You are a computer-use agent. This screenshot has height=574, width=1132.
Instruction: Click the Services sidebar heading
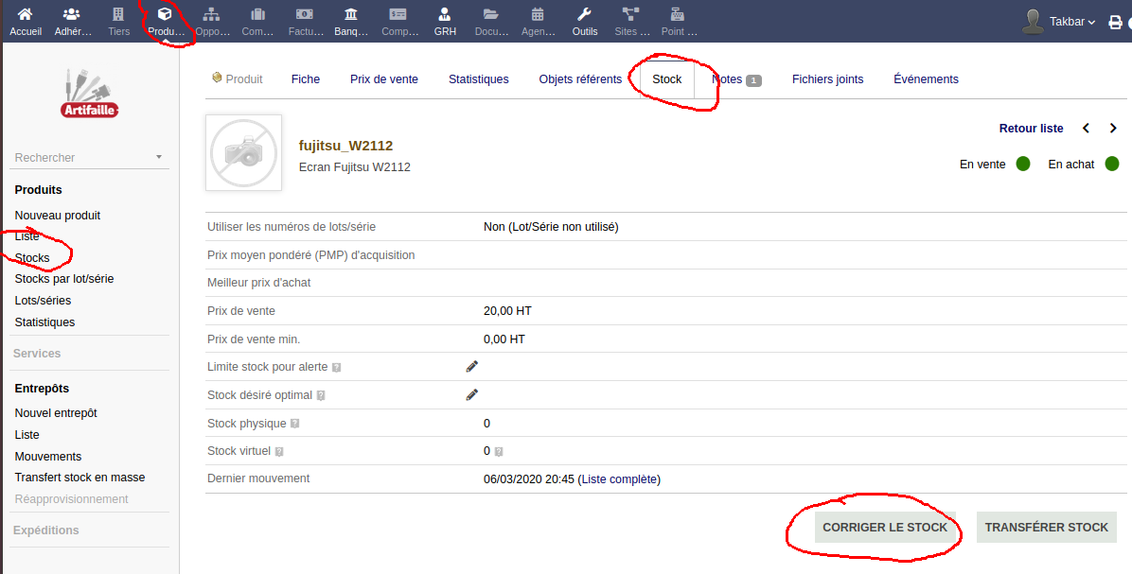tap(37, 354)
